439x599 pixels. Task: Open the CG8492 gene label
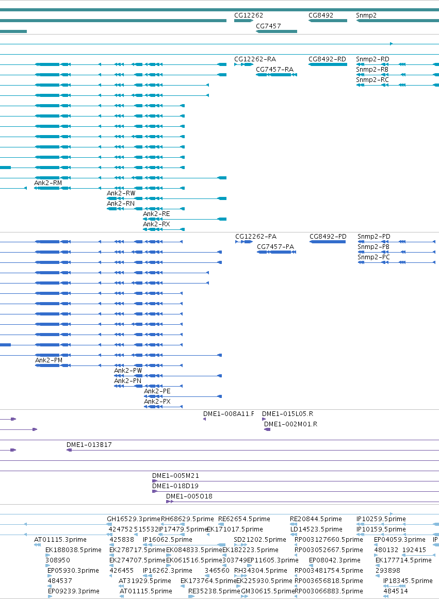(321, 15)
